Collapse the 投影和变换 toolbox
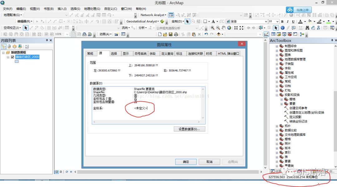The width and height of the screenshot is (337, 187). click(x=277, y=95)
